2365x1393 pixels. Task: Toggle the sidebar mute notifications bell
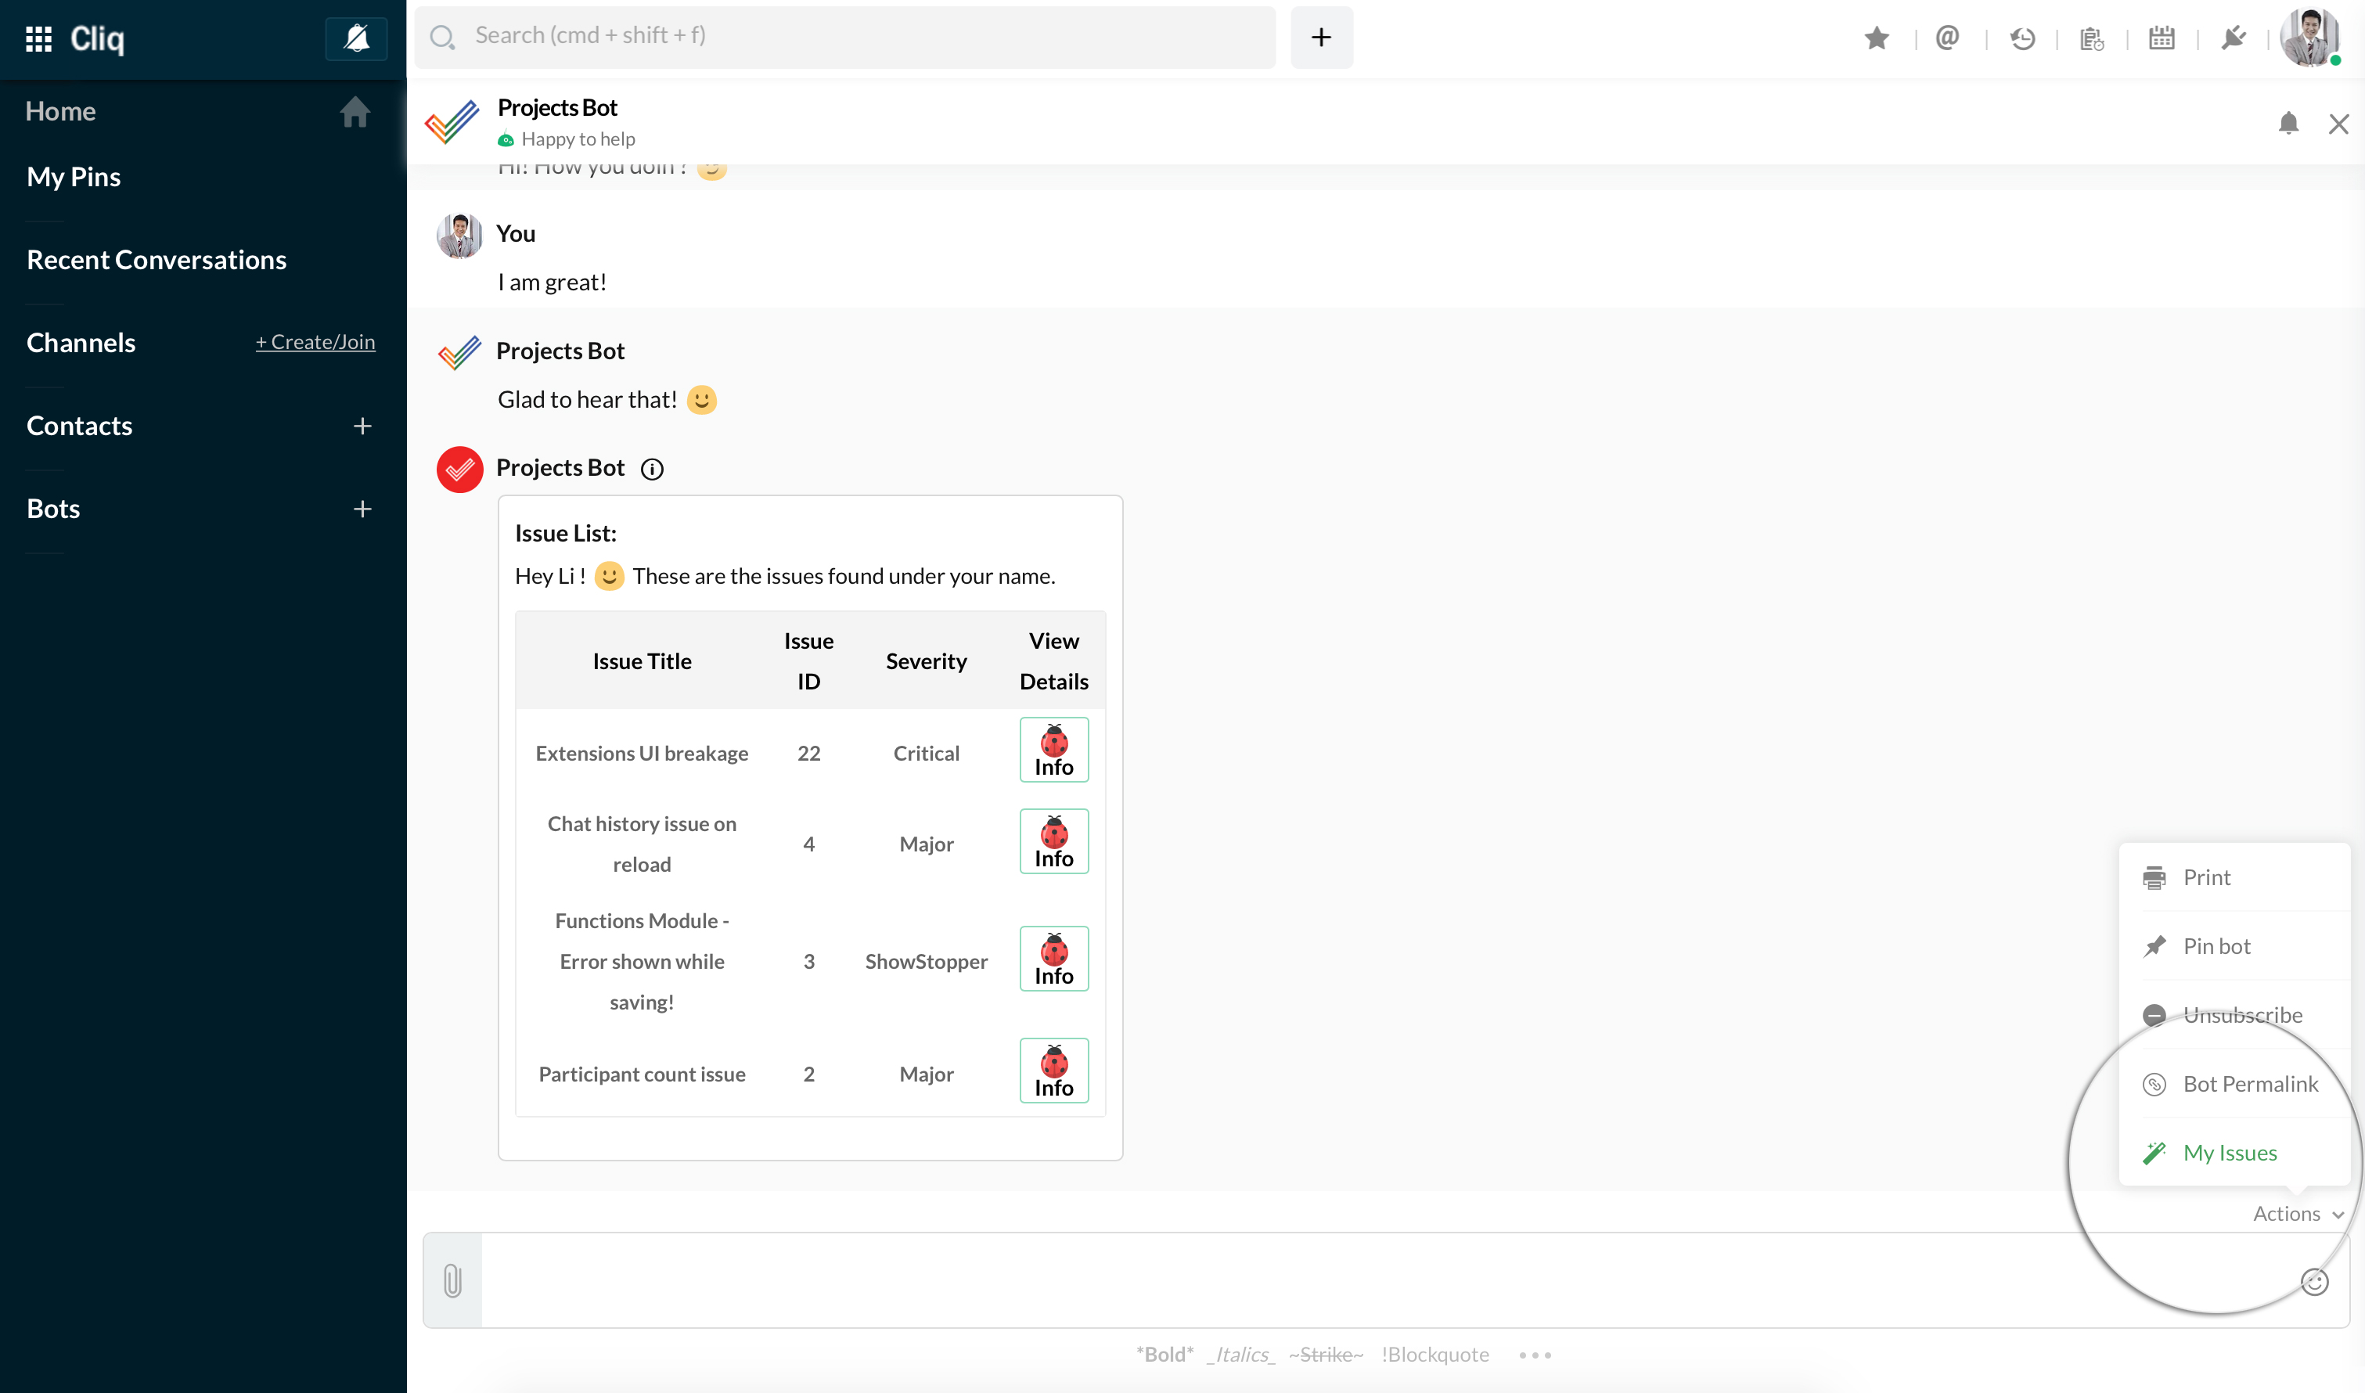355,38
